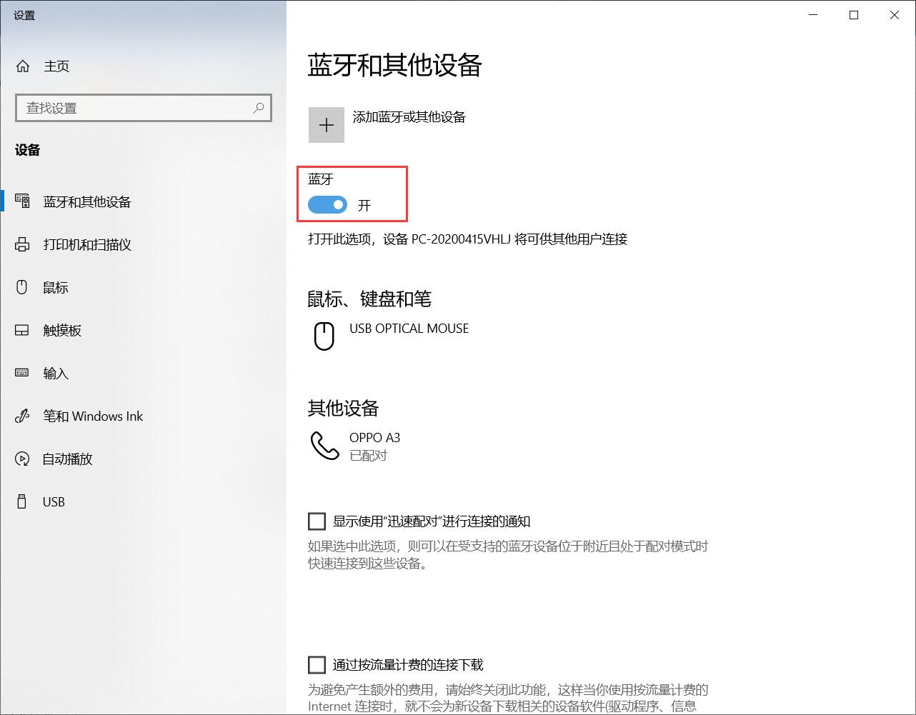Click the OPPO A3 phone icon
The width and height of the screenshot is (916, 715).
324,445
